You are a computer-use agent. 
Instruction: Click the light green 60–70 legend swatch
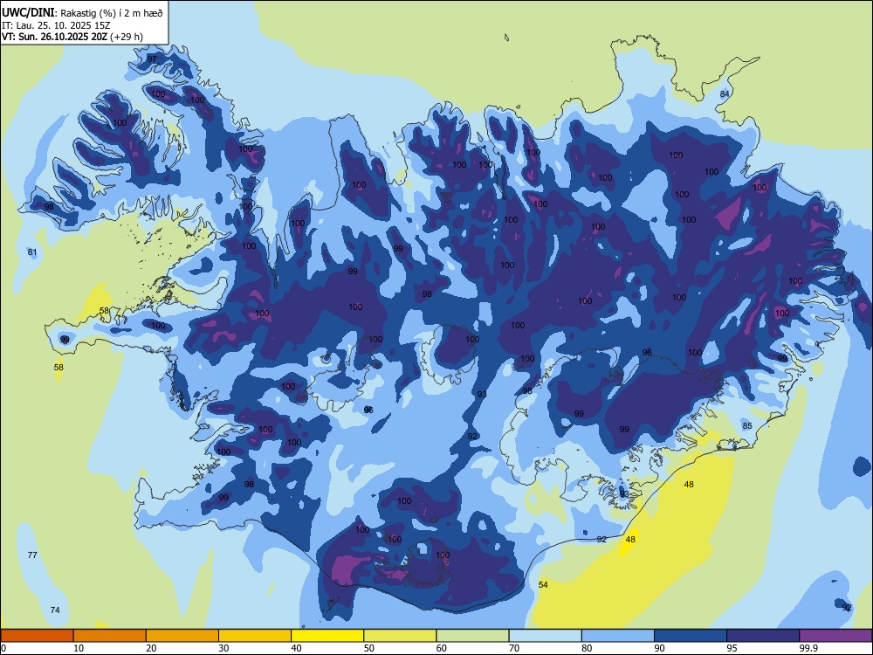coord(472,636)
